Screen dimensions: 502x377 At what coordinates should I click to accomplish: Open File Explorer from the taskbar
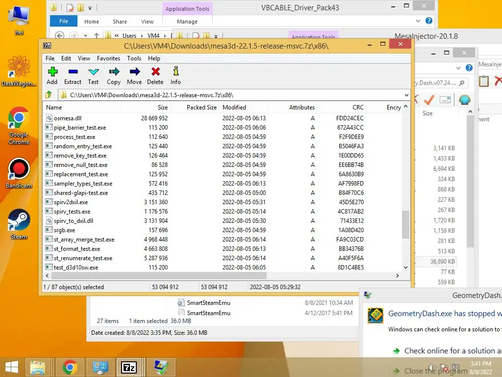37,367
